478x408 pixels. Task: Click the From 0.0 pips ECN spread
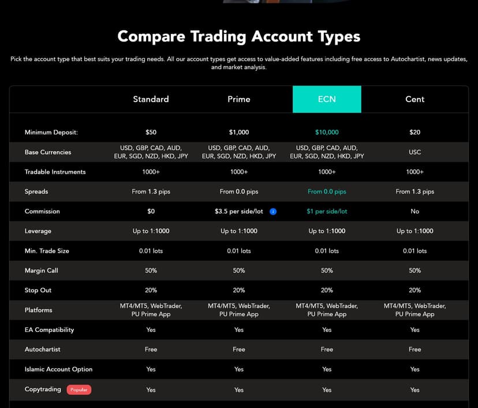327,192
